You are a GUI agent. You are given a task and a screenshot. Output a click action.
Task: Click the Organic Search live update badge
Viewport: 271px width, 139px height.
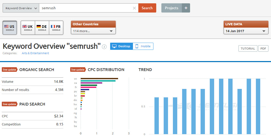pyautogui.click(x=10, y=70)
